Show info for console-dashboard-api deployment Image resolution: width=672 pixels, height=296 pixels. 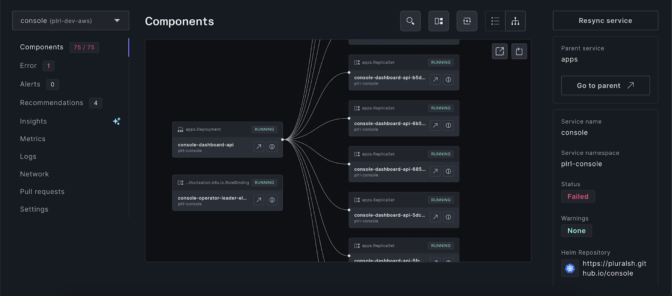pyautogui.click(x=272, y=147)
